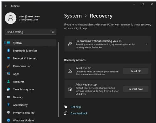Open the Give feedback link
Viewport: 156px width, 123px height.
click(x=79, y=113)
